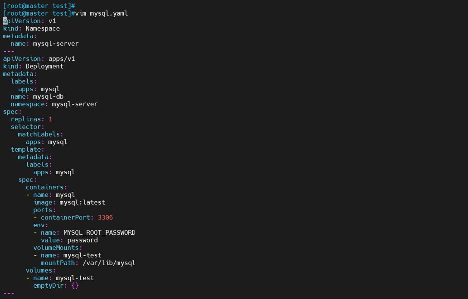Click the replicas number value
Image resolution: width=468 pixels, height=299 pixels.
[x=50, y=119]
